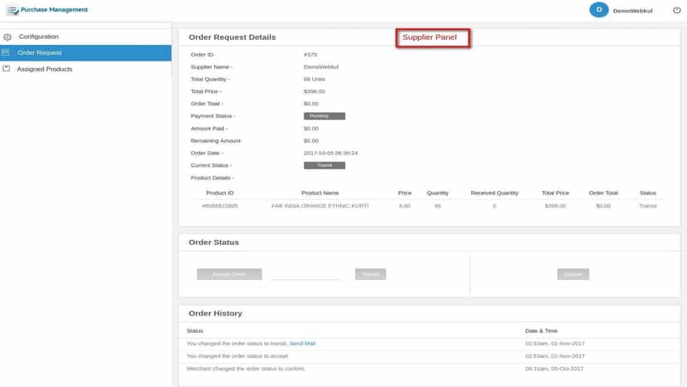Viewport: 687px width, 387px height.
Task: Click the Transit current status badge
Action: 324,165
